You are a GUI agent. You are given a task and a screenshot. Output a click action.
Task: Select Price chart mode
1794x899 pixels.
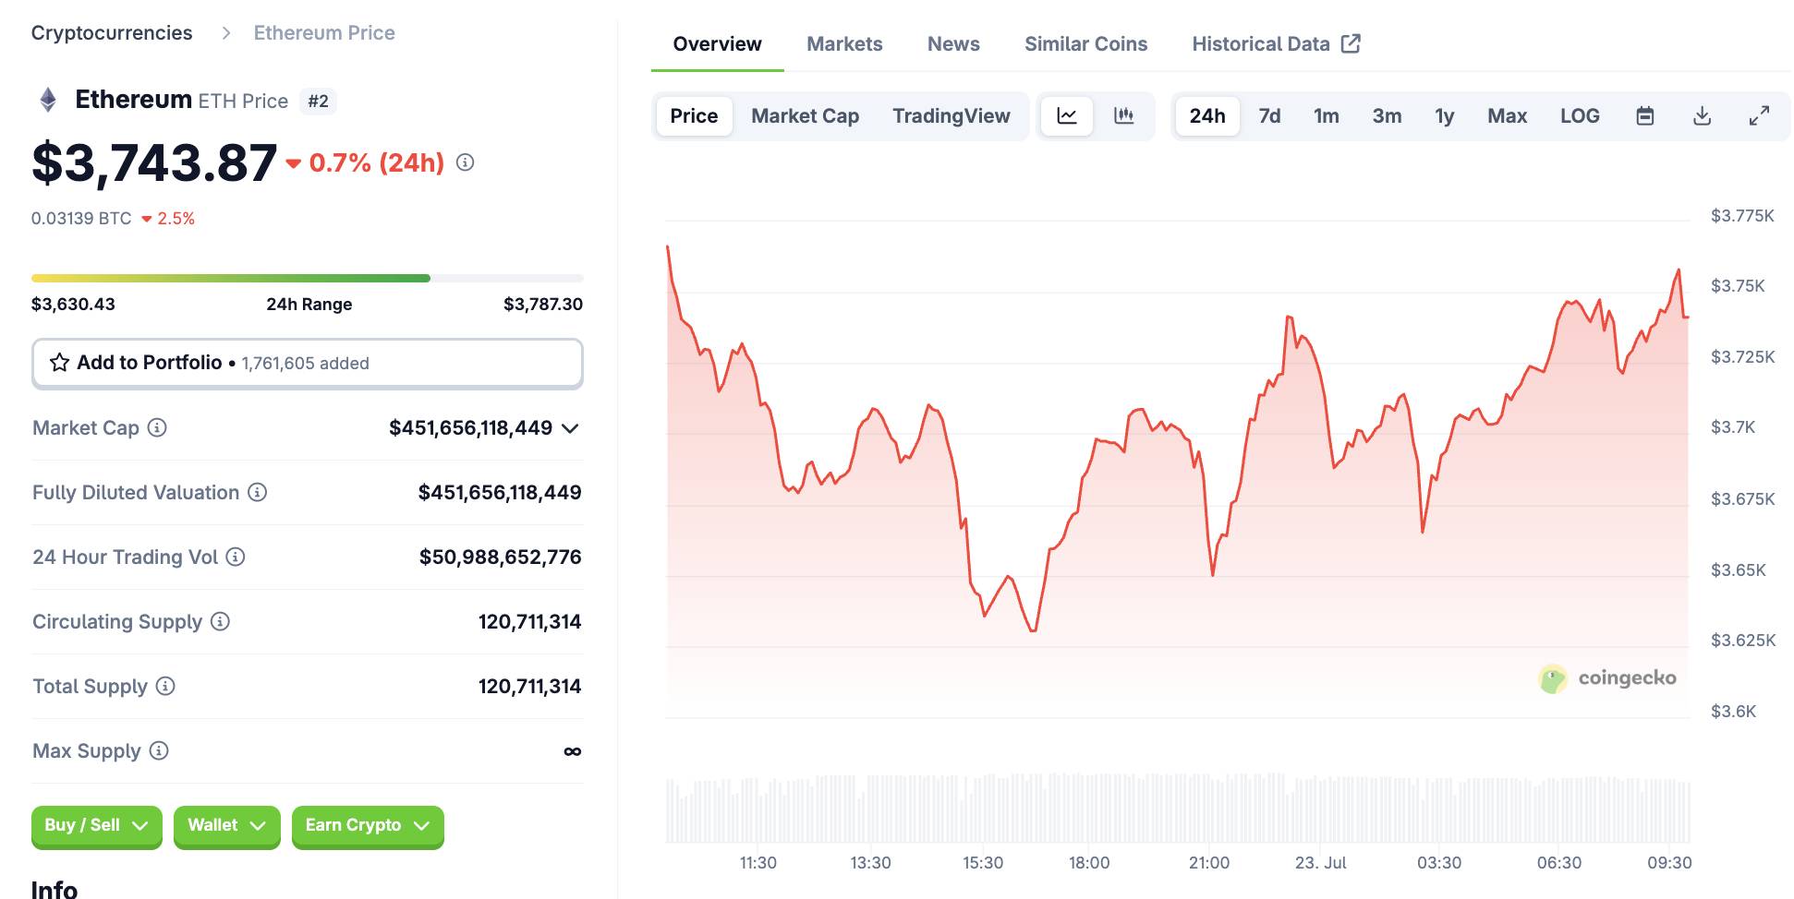694,116
